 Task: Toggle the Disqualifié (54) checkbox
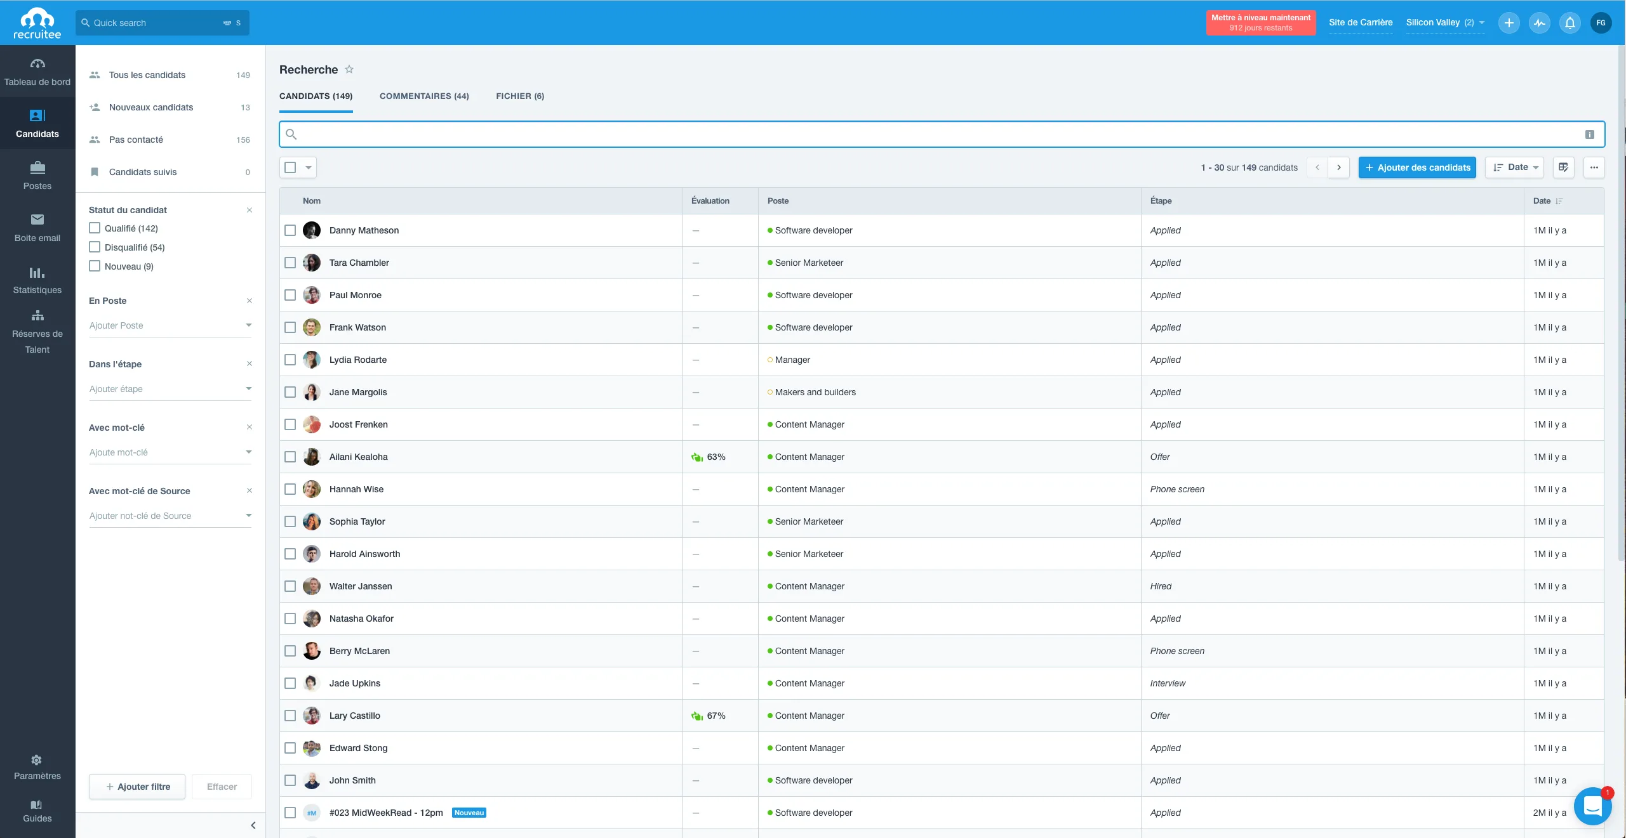pos(95,247)
